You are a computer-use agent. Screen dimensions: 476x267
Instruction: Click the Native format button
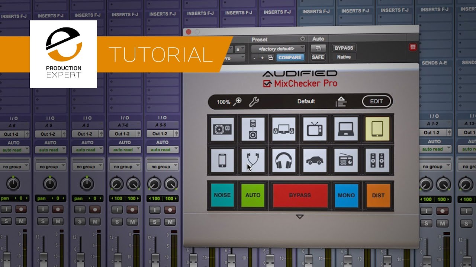pos(344,57)
